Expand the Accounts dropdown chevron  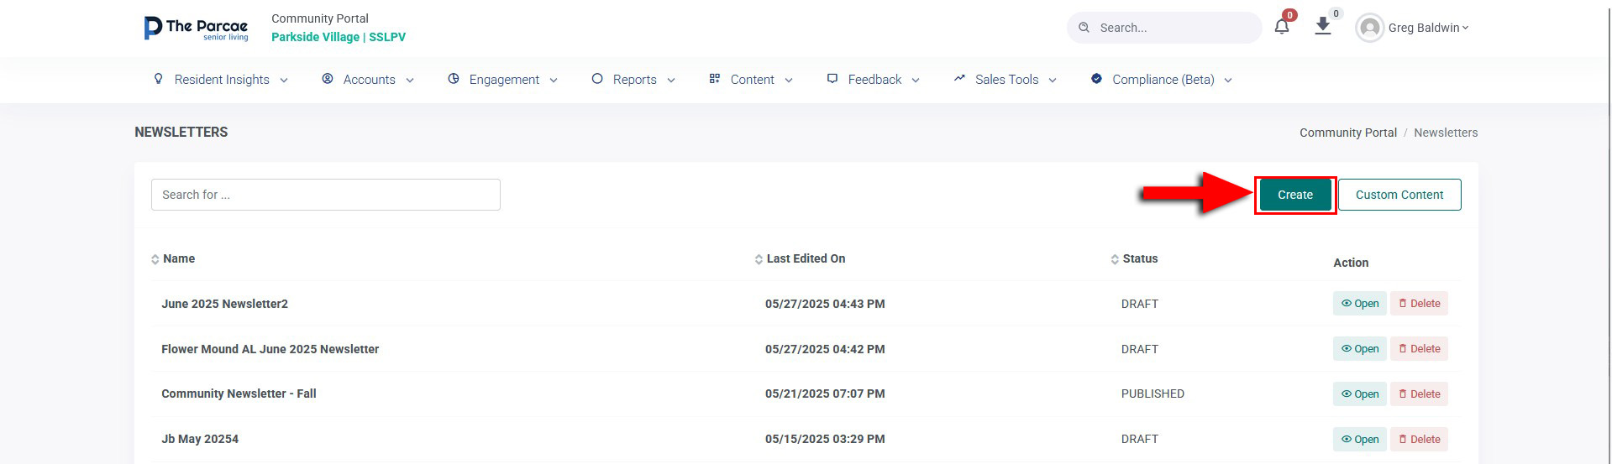coord(410,81)
